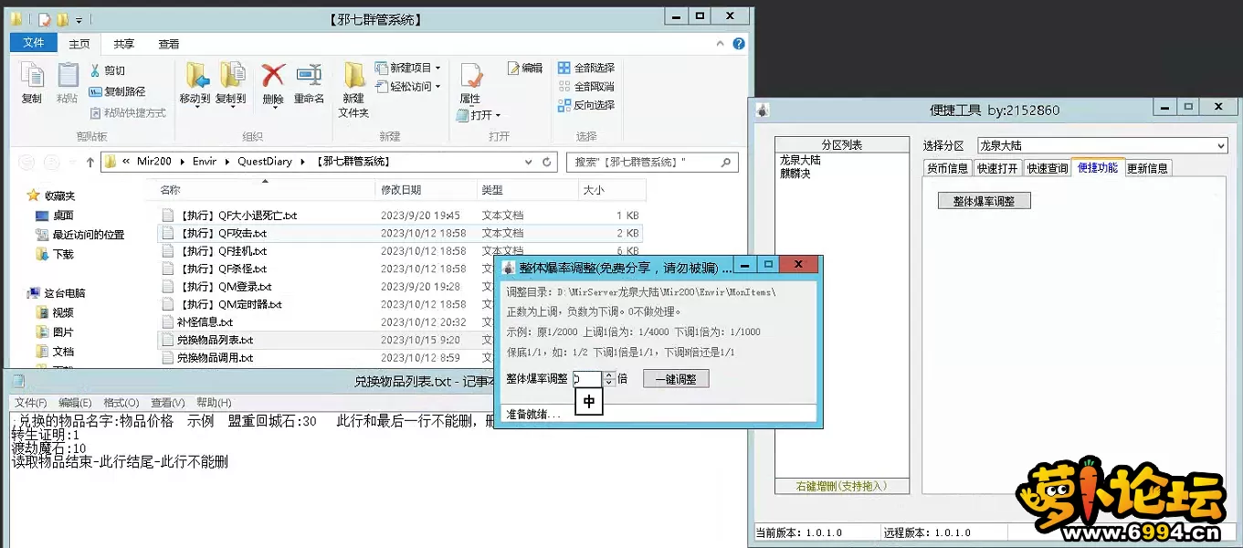Select 麒麟决 in the 分区列表
The image size is (1243, 548).
(795, 174)
